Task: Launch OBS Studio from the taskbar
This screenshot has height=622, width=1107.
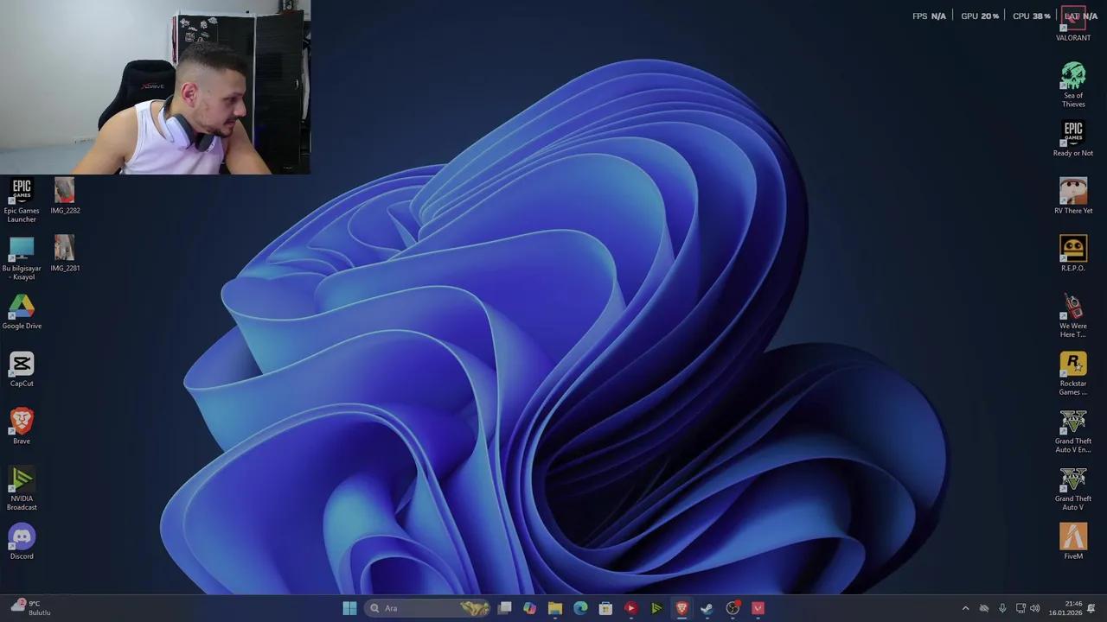Action: pyautogui.click(x=732, y=607)
